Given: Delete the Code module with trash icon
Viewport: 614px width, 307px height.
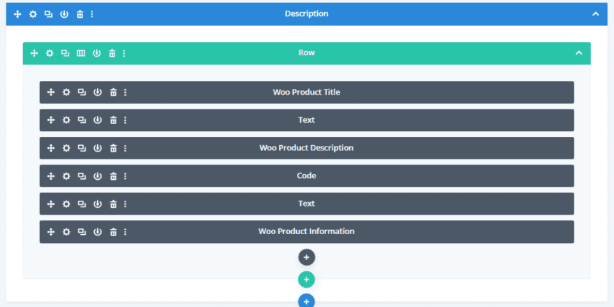Looking at the screenshot, I should 113,176.
